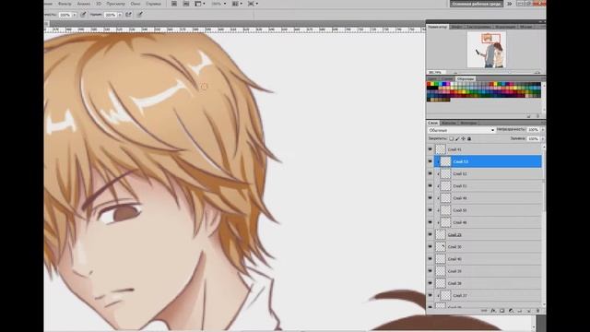Pick the first red swatch
Screen dimensions: 590x332
tap(429, 84)
